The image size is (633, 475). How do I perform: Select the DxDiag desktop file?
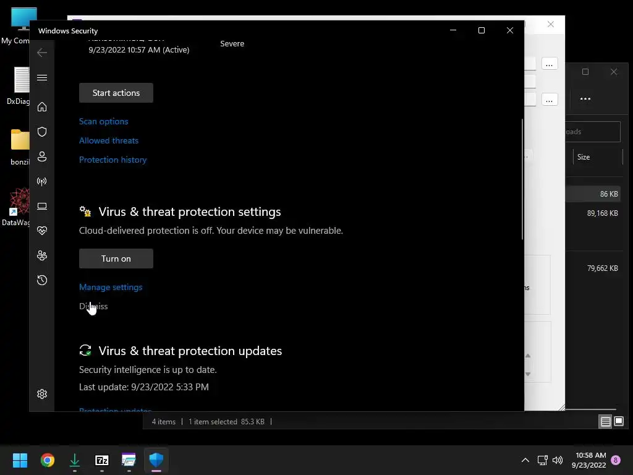click(x=18, y=85)
